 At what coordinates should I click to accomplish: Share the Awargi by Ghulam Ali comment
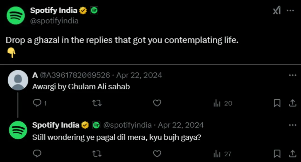click(293, 103)
